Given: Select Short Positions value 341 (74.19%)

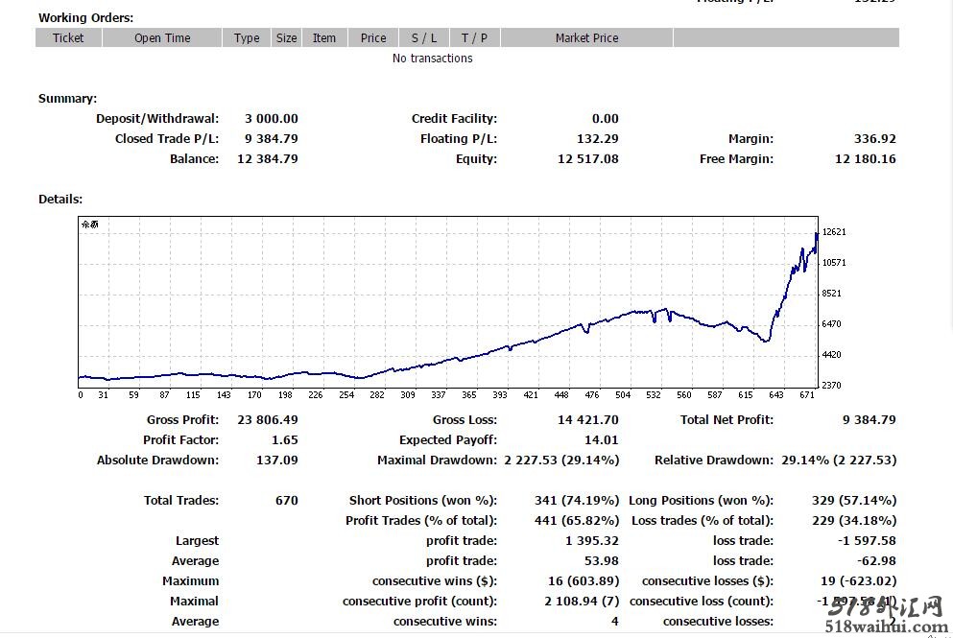Looking at the screenshot, I should tap(577, 501).
